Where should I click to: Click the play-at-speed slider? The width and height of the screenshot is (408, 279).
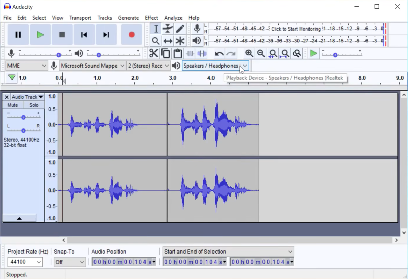342,54
